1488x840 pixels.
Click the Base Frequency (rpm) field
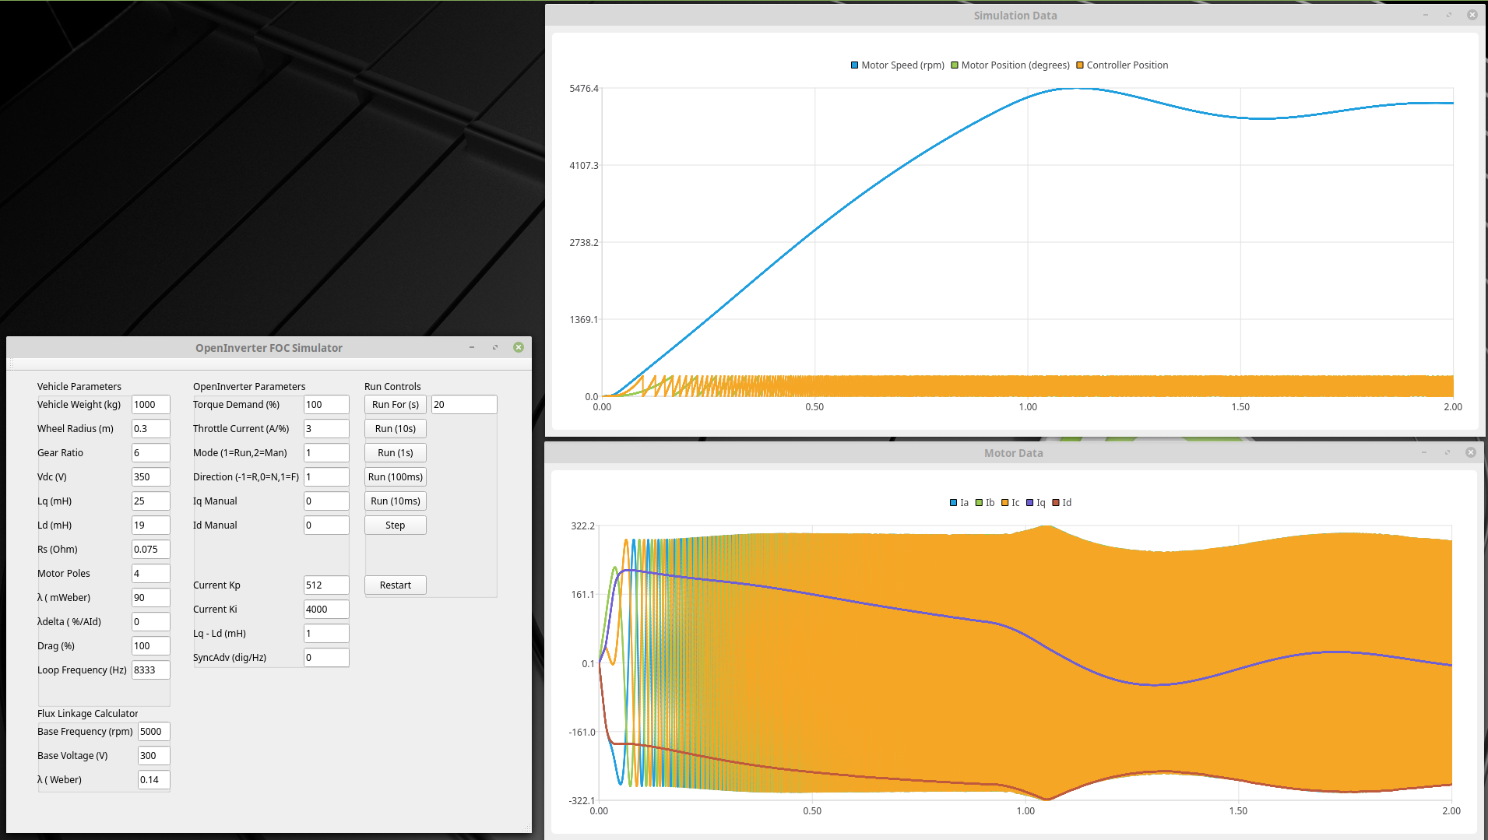click(x=153, y=732)
